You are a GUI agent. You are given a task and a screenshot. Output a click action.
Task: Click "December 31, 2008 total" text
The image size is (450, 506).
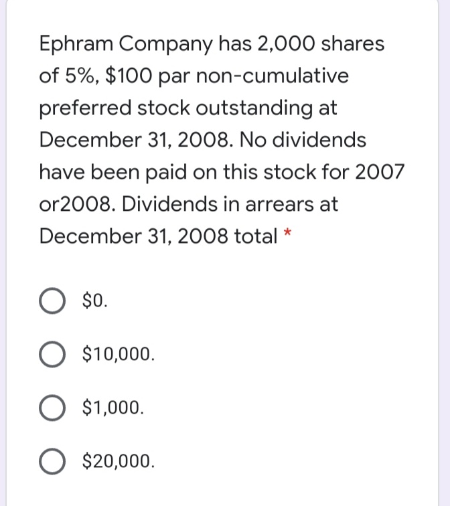[x=159, y=236]
